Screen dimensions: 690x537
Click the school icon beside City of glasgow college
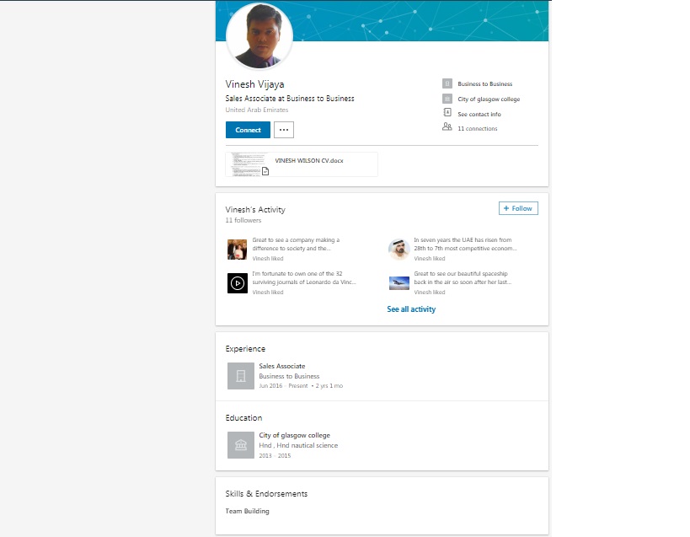(x=241, y=445)
